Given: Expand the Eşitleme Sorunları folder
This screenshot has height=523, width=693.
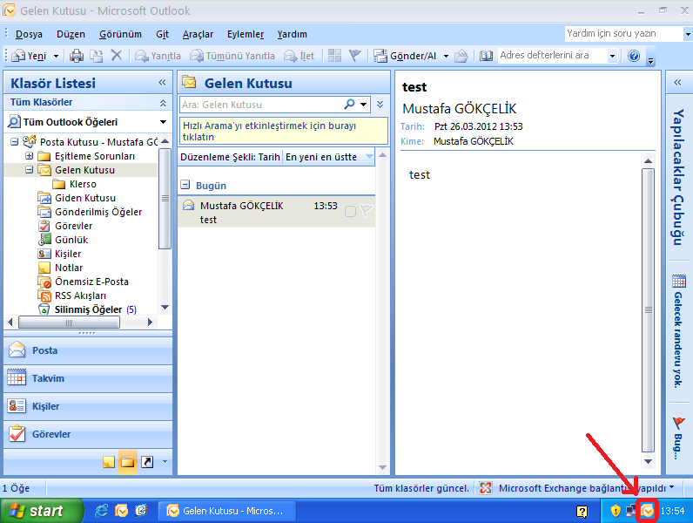Looking at the screenshot, I should click(x=30, y=156).
